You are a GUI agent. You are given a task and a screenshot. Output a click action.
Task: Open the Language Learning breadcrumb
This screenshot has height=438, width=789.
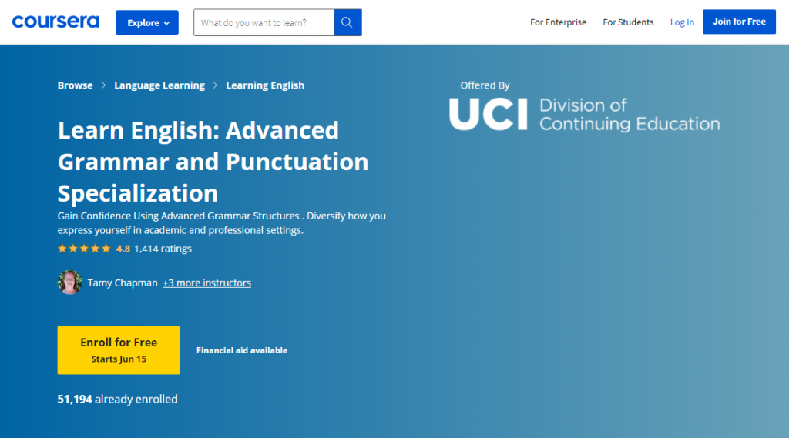point(159,85)
